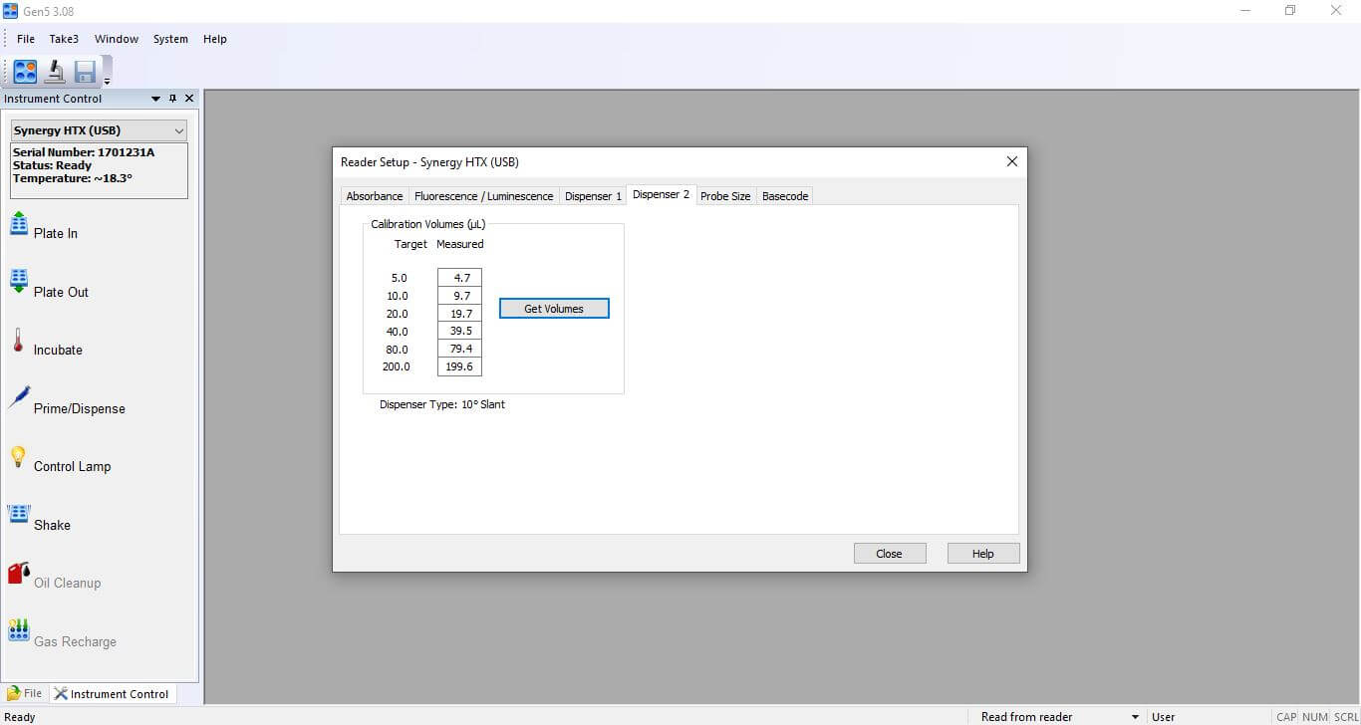Click the 4.7 measured volume field
This screenshot has height=725, width=1361.
click(x=460, y=278)
